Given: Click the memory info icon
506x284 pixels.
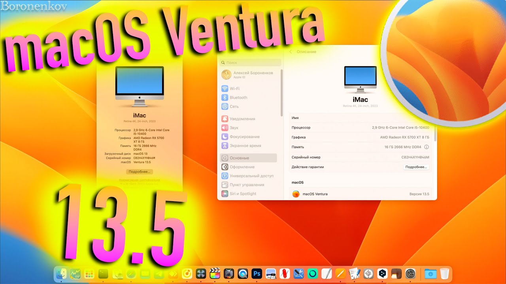Looking at the screenshot, I should [x=427, y=147].
